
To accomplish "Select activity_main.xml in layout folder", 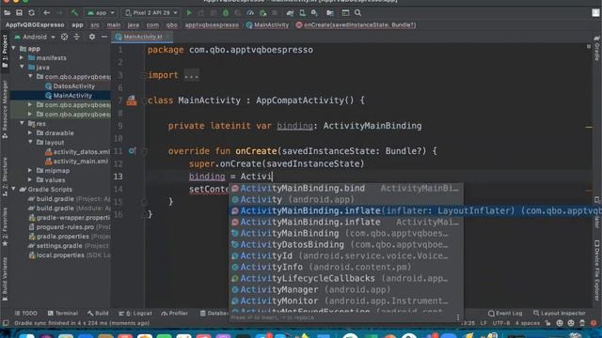I will click(77, 161).
